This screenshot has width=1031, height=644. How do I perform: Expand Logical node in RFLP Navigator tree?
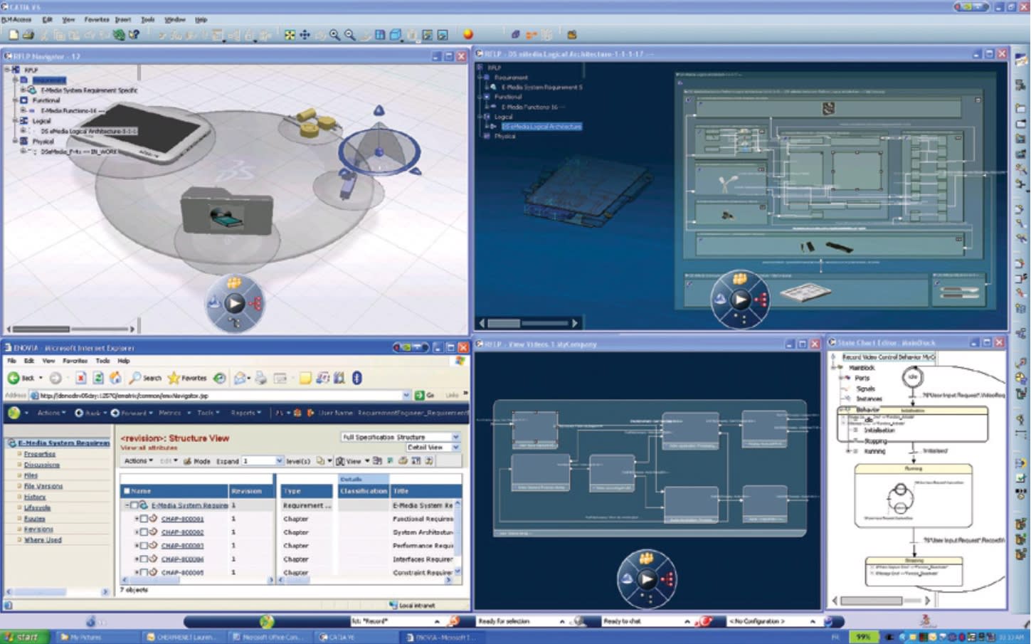(16, 121)
